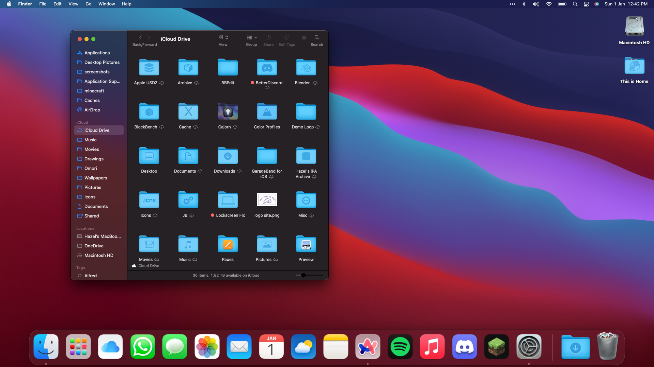This screenshot has width=654, height=367.
Task: Launch Discord from the Dock
Action: pyautogui.click(x=464, y=347)
